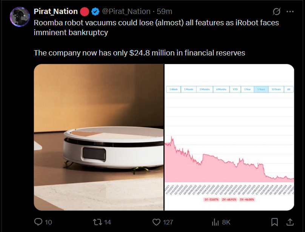This screenshot has width=305, height=232.
Task: Click the 59m timestamp link
Action: point(165,12)
